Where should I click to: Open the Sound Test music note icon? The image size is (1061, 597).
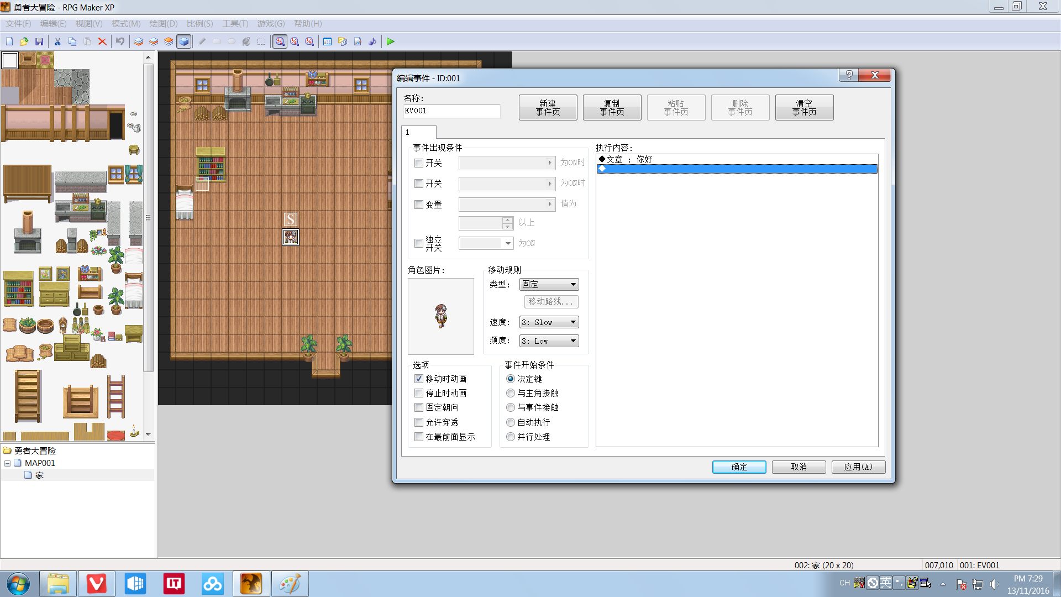coord(372,41)
